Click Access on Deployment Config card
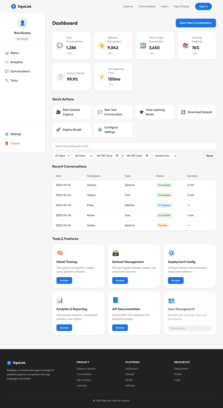Screen dimensions: 223x408 [176, 280]
